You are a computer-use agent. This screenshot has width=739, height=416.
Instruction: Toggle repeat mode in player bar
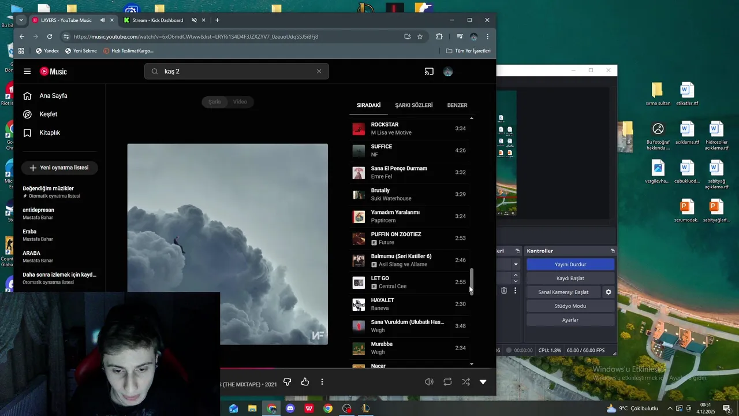[447, 382]
